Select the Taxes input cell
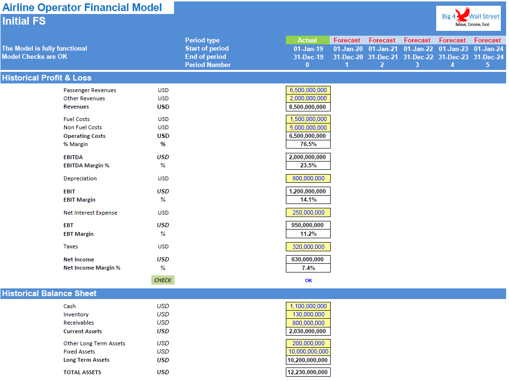The height and width of the screenshot is (381, 509). (x=308, y=246)
